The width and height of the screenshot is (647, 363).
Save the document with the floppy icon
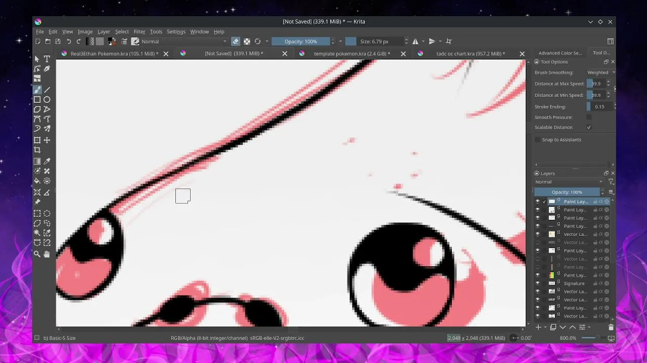click(x=58, y=41)
